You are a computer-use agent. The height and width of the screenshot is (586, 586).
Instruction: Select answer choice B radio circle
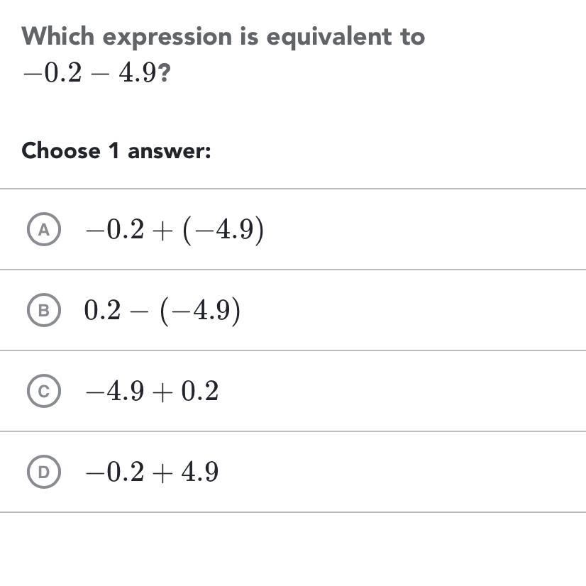(44, 311)
